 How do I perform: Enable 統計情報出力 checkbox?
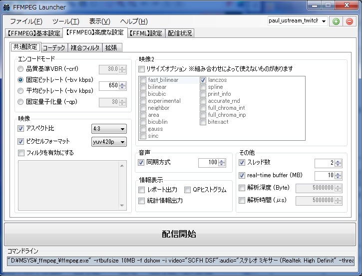click(x=141, y=201)
